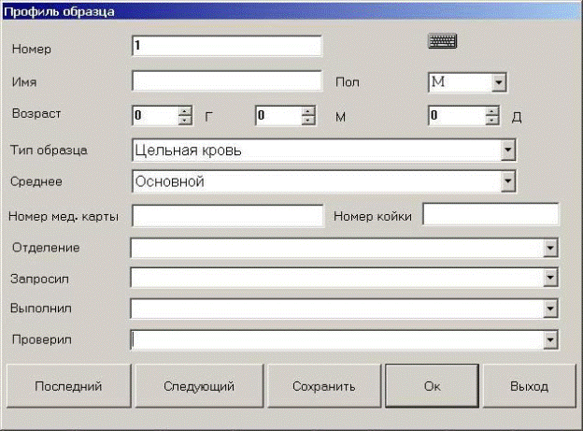Decrease the age years (Г) value
Image resolution: width=583 pixels, height=431 pixels.
(185, 121)
